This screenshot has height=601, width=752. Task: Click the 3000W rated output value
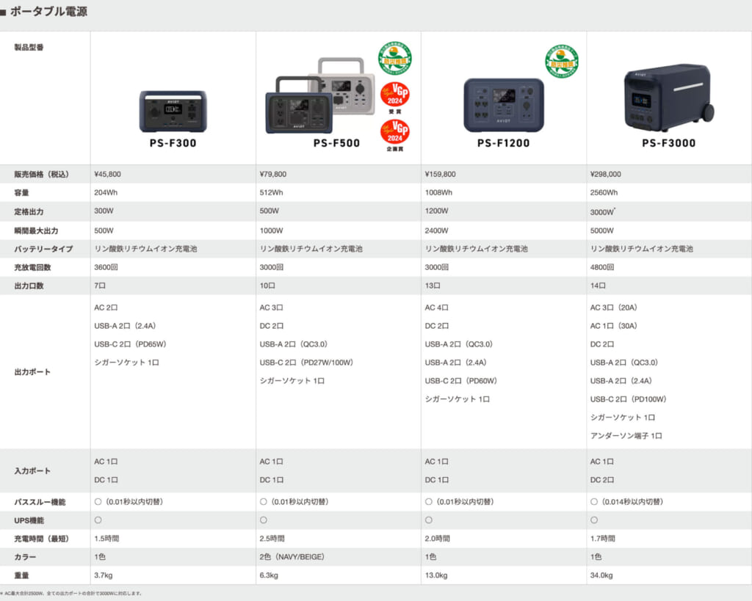pyautogui.click(x=602, y=211)
